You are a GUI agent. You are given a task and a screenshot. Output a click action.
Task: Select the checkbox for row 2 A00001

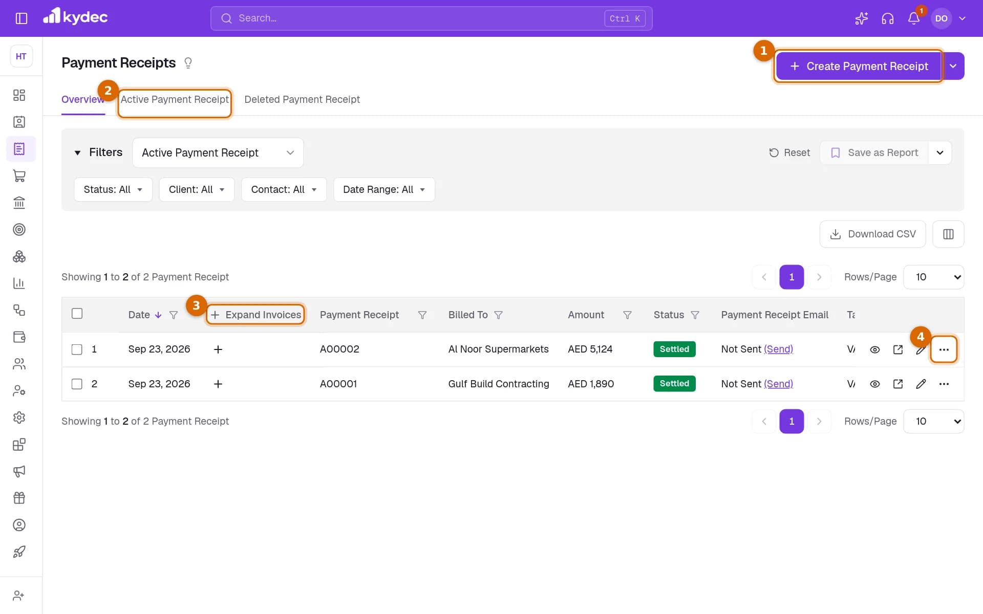(77, 384)
